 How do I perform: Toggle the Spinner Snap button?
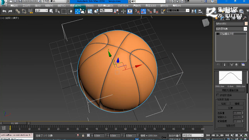pyautogui.click(x=156, y=11)
